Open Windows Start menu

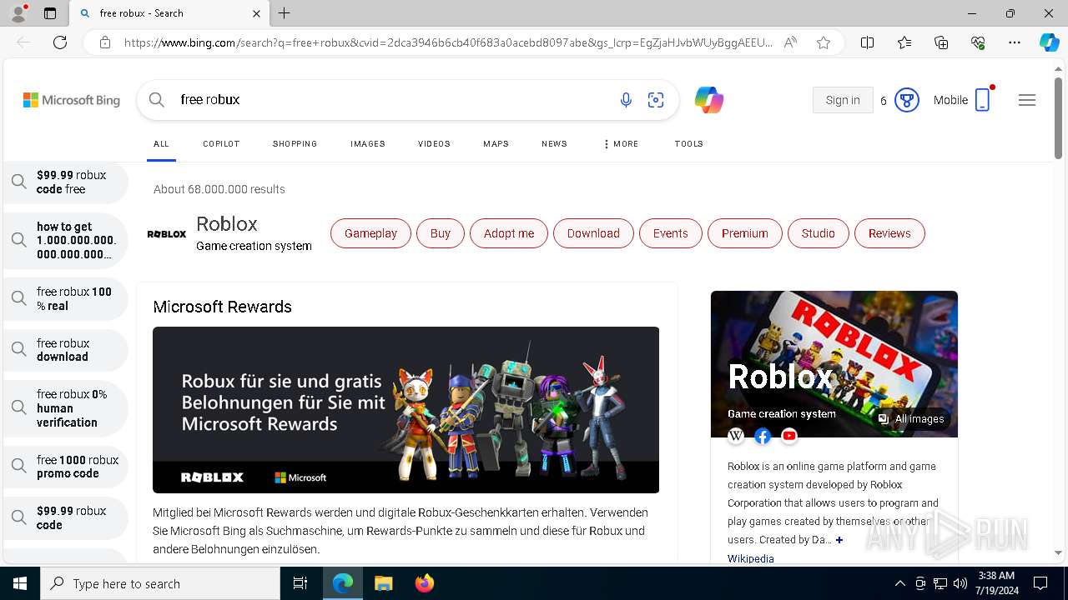click(x=20, y=583)
